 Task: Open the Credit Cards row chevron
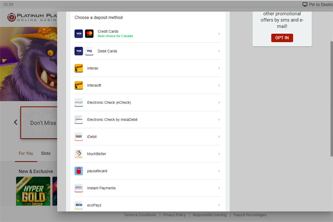click(x=219, y=34)
